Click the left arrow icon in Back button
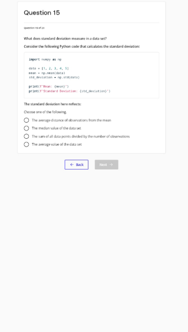This screenshot has width=188, height=332. 72,165
